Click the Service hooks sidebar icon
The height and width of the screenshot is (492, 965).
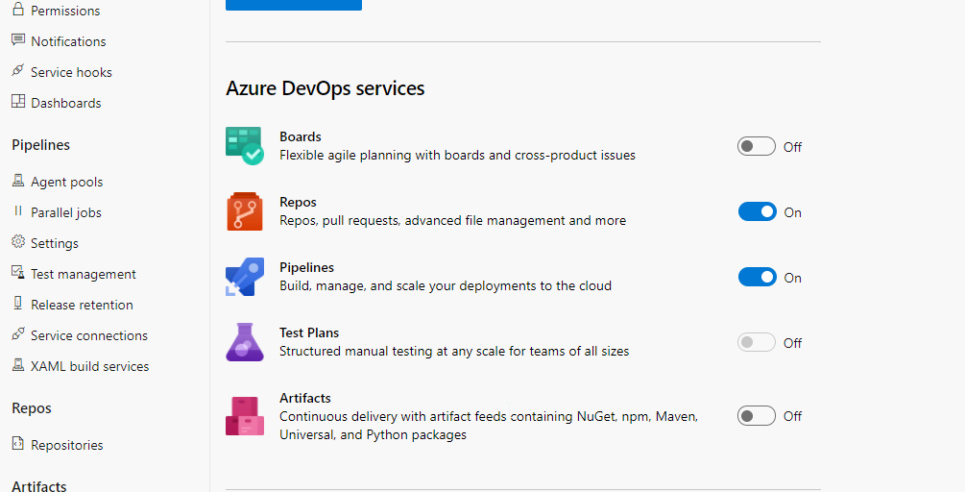click(17, 71)
